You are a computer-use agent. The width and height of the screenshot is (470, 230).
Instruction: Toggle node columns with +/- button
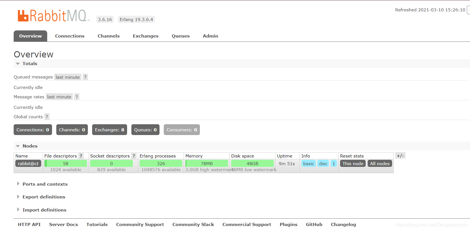tap(400, 156)
